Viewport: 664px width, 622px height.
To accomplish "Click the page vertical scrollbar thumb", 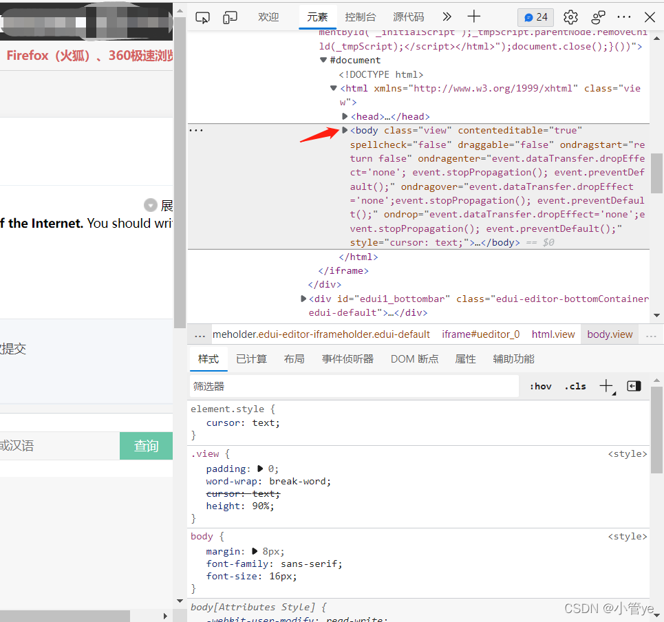I will click(180, 173).
